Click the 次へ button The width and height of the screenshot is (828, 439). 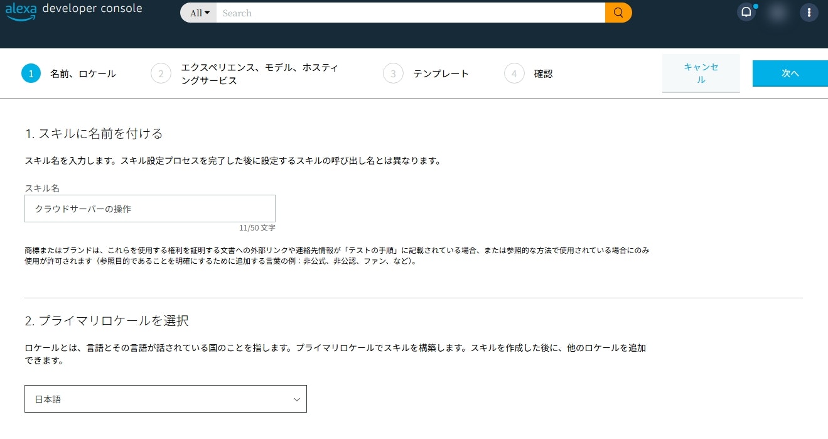click(789, 73)
